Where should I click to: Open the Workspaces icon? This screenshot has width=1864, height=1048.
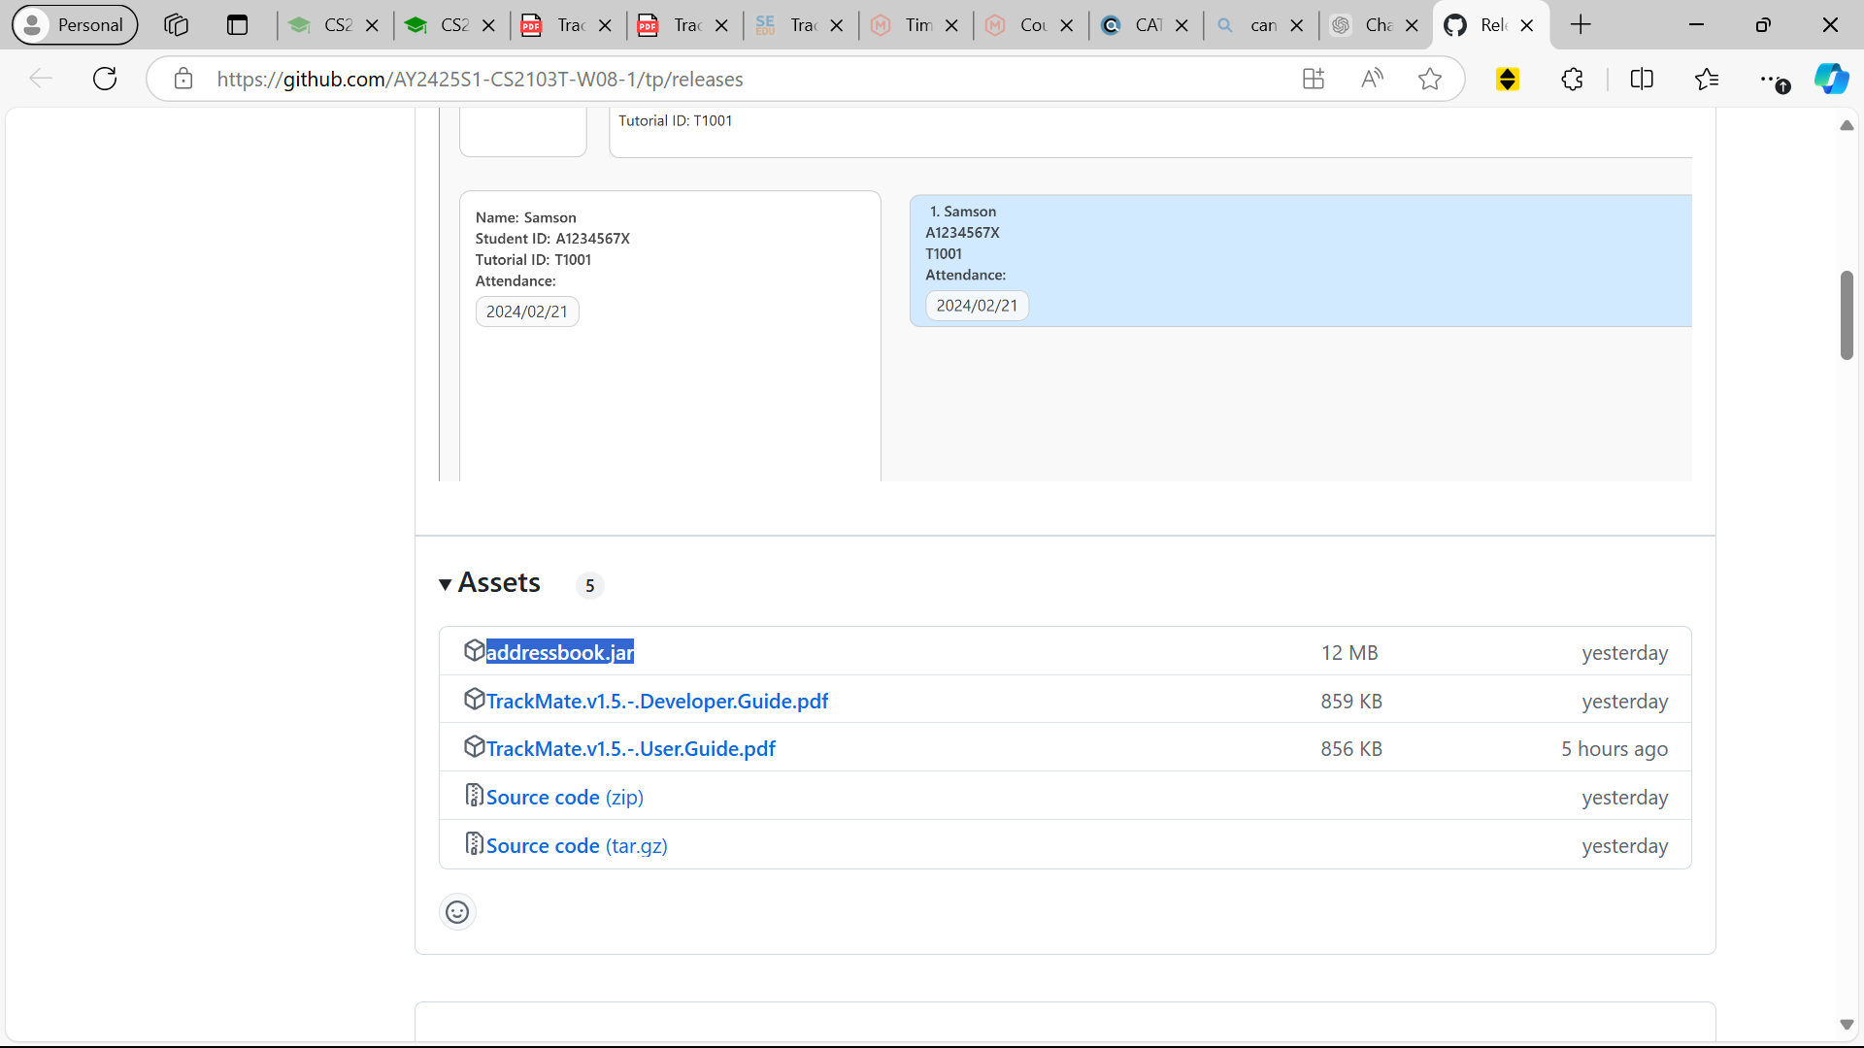click(176, 25)
